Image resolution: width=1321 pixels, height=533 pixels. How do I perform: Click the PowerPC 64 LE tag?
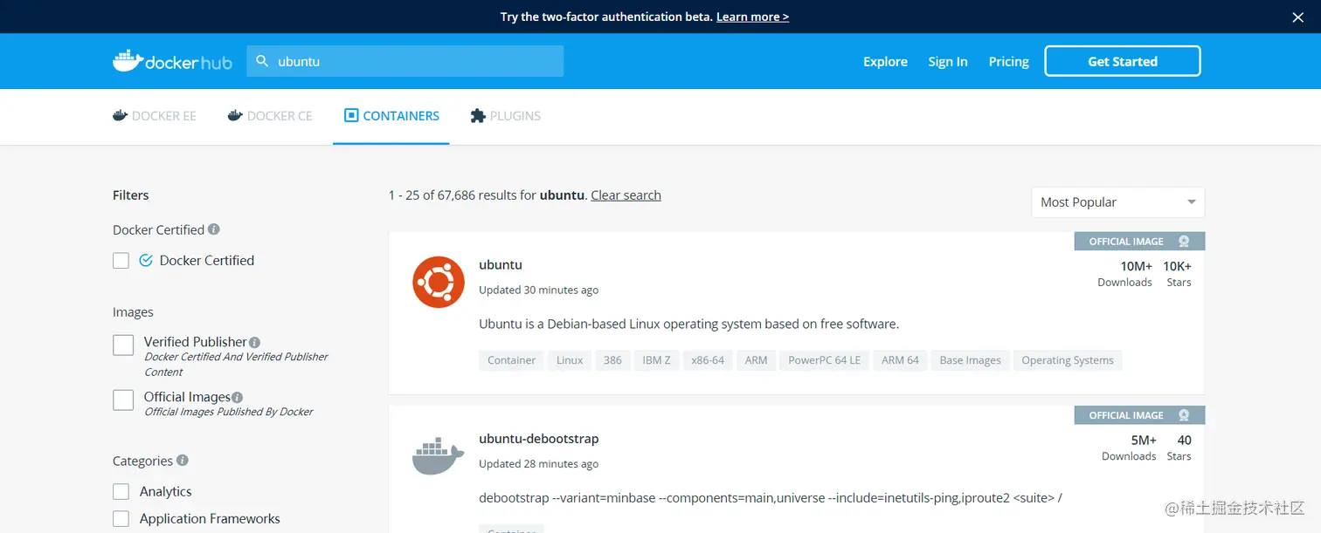coord(825,360)
